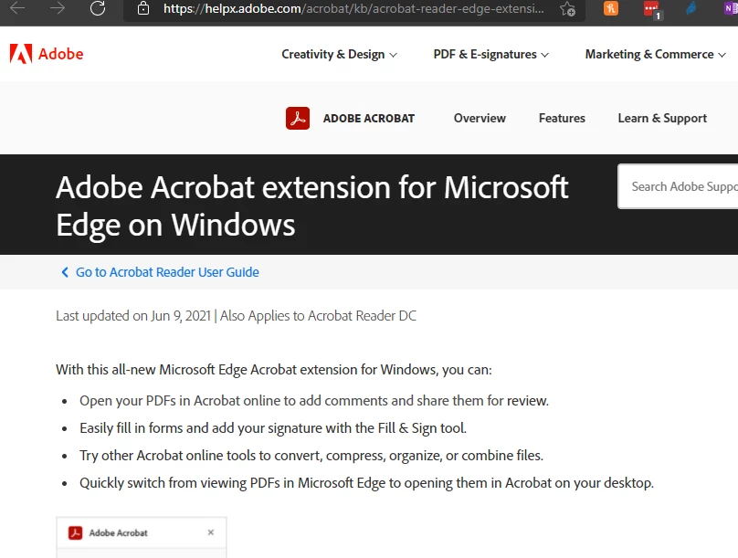Open the red extension icon with badge 1
Screen dimensions: 738x558
[x=652, y=9]
